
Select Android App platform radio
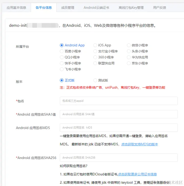pos(62,45)
